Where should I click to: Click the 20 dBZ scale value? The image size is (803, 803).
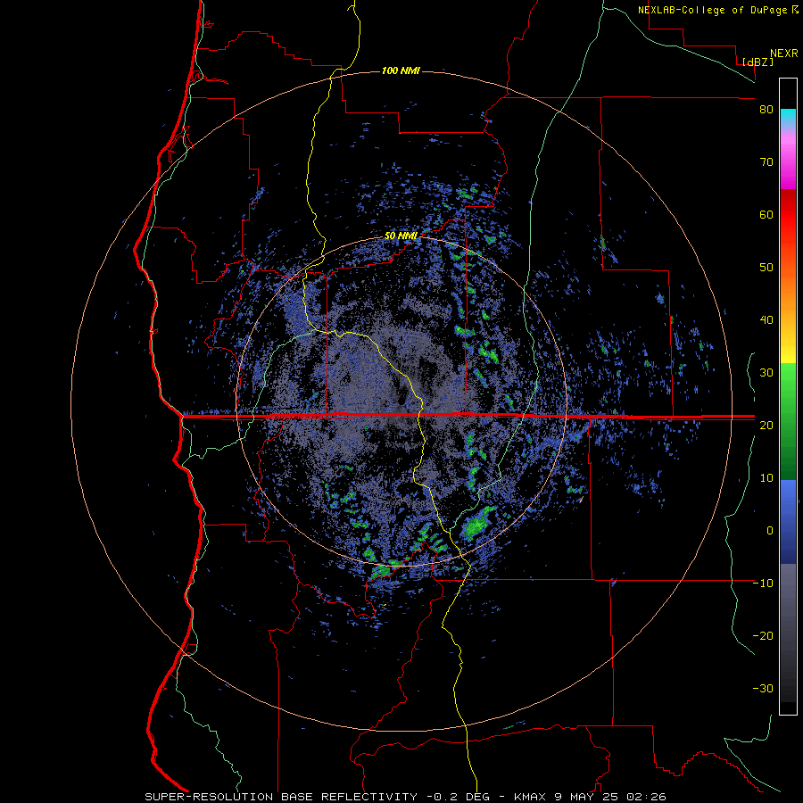[x=766, y=425]
